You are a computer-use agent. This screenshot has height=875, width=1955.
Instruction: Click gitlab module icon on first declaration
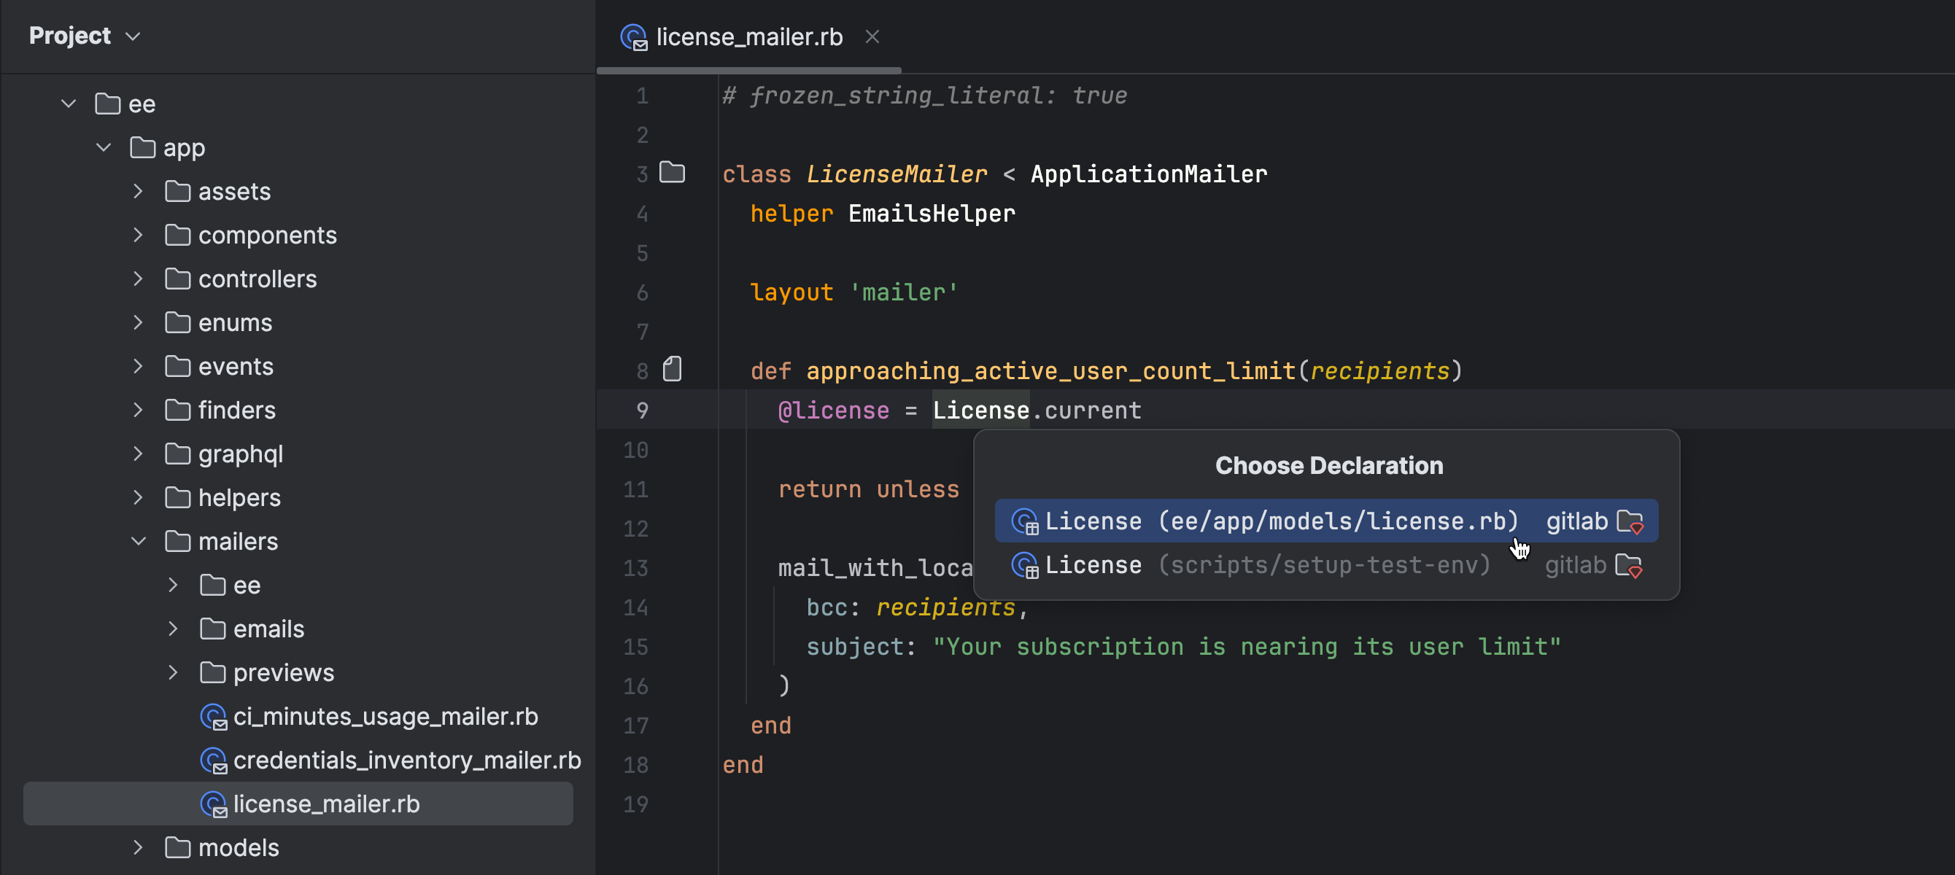tap(1630, 521)
